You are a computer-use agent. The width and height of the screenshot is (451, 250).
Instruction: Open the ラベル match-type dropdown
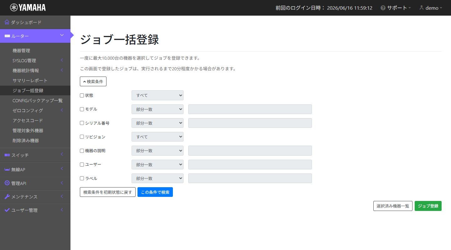158,178
